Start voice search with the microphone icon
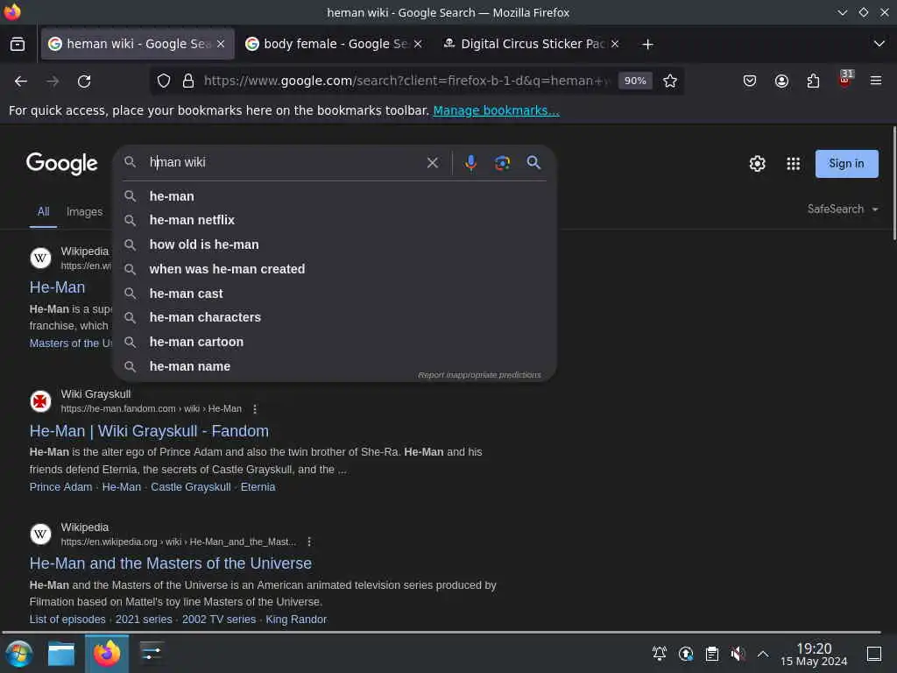 470,163
